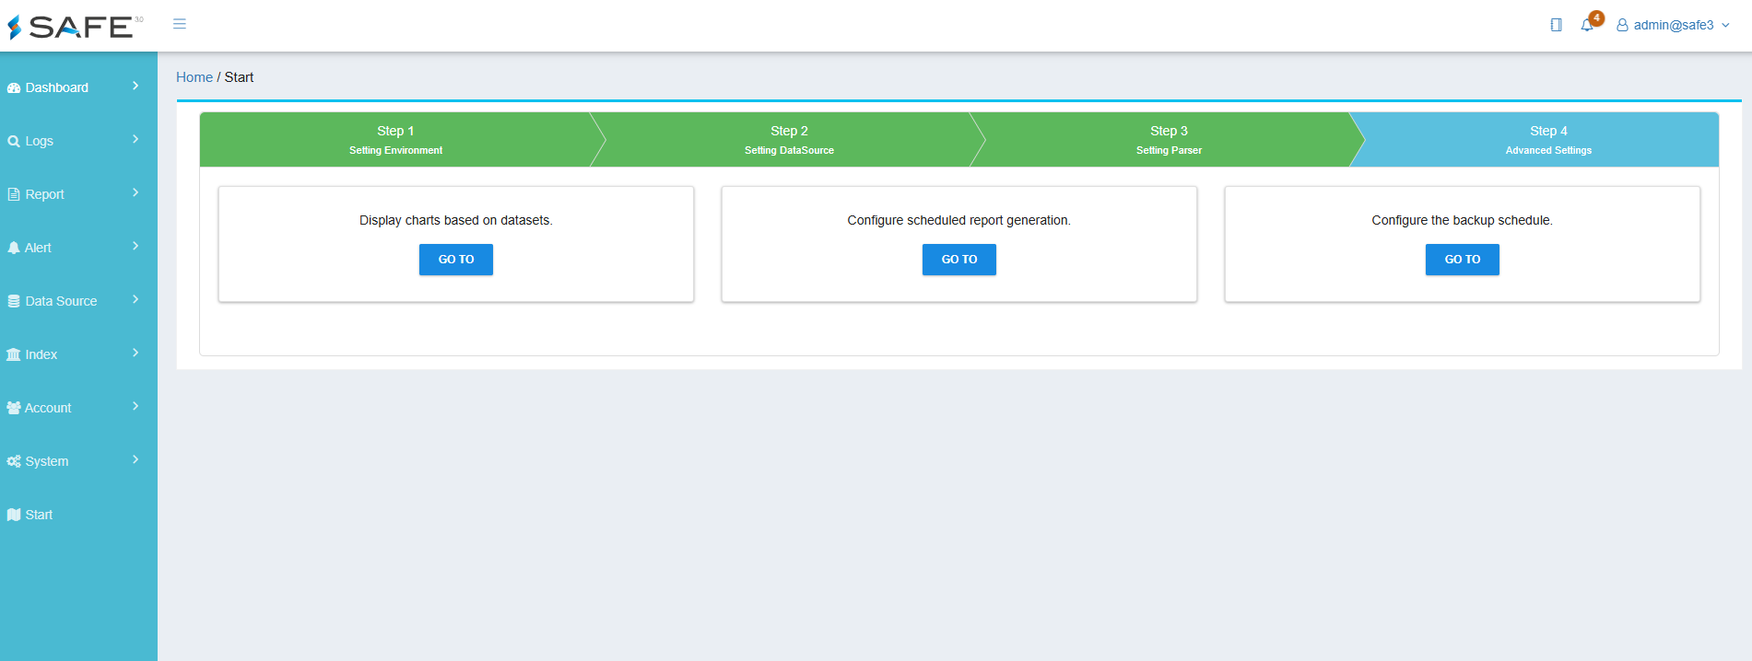Click GO TO under display charts
1752x661 pixels.
pos(456,260)
